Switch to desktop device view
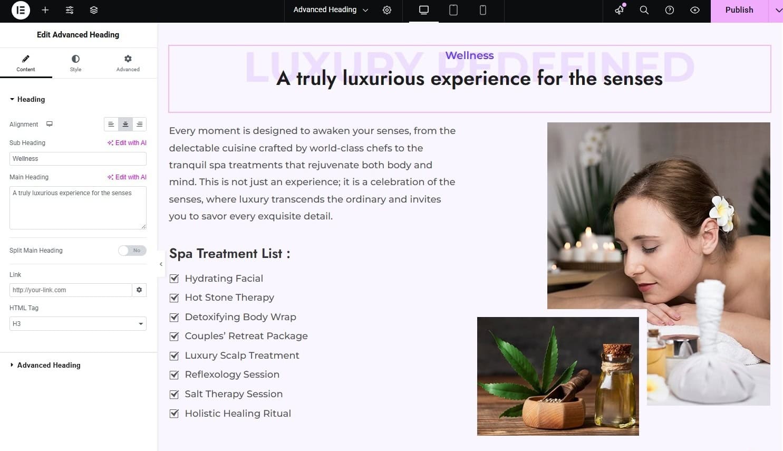 tap(424, 10)
